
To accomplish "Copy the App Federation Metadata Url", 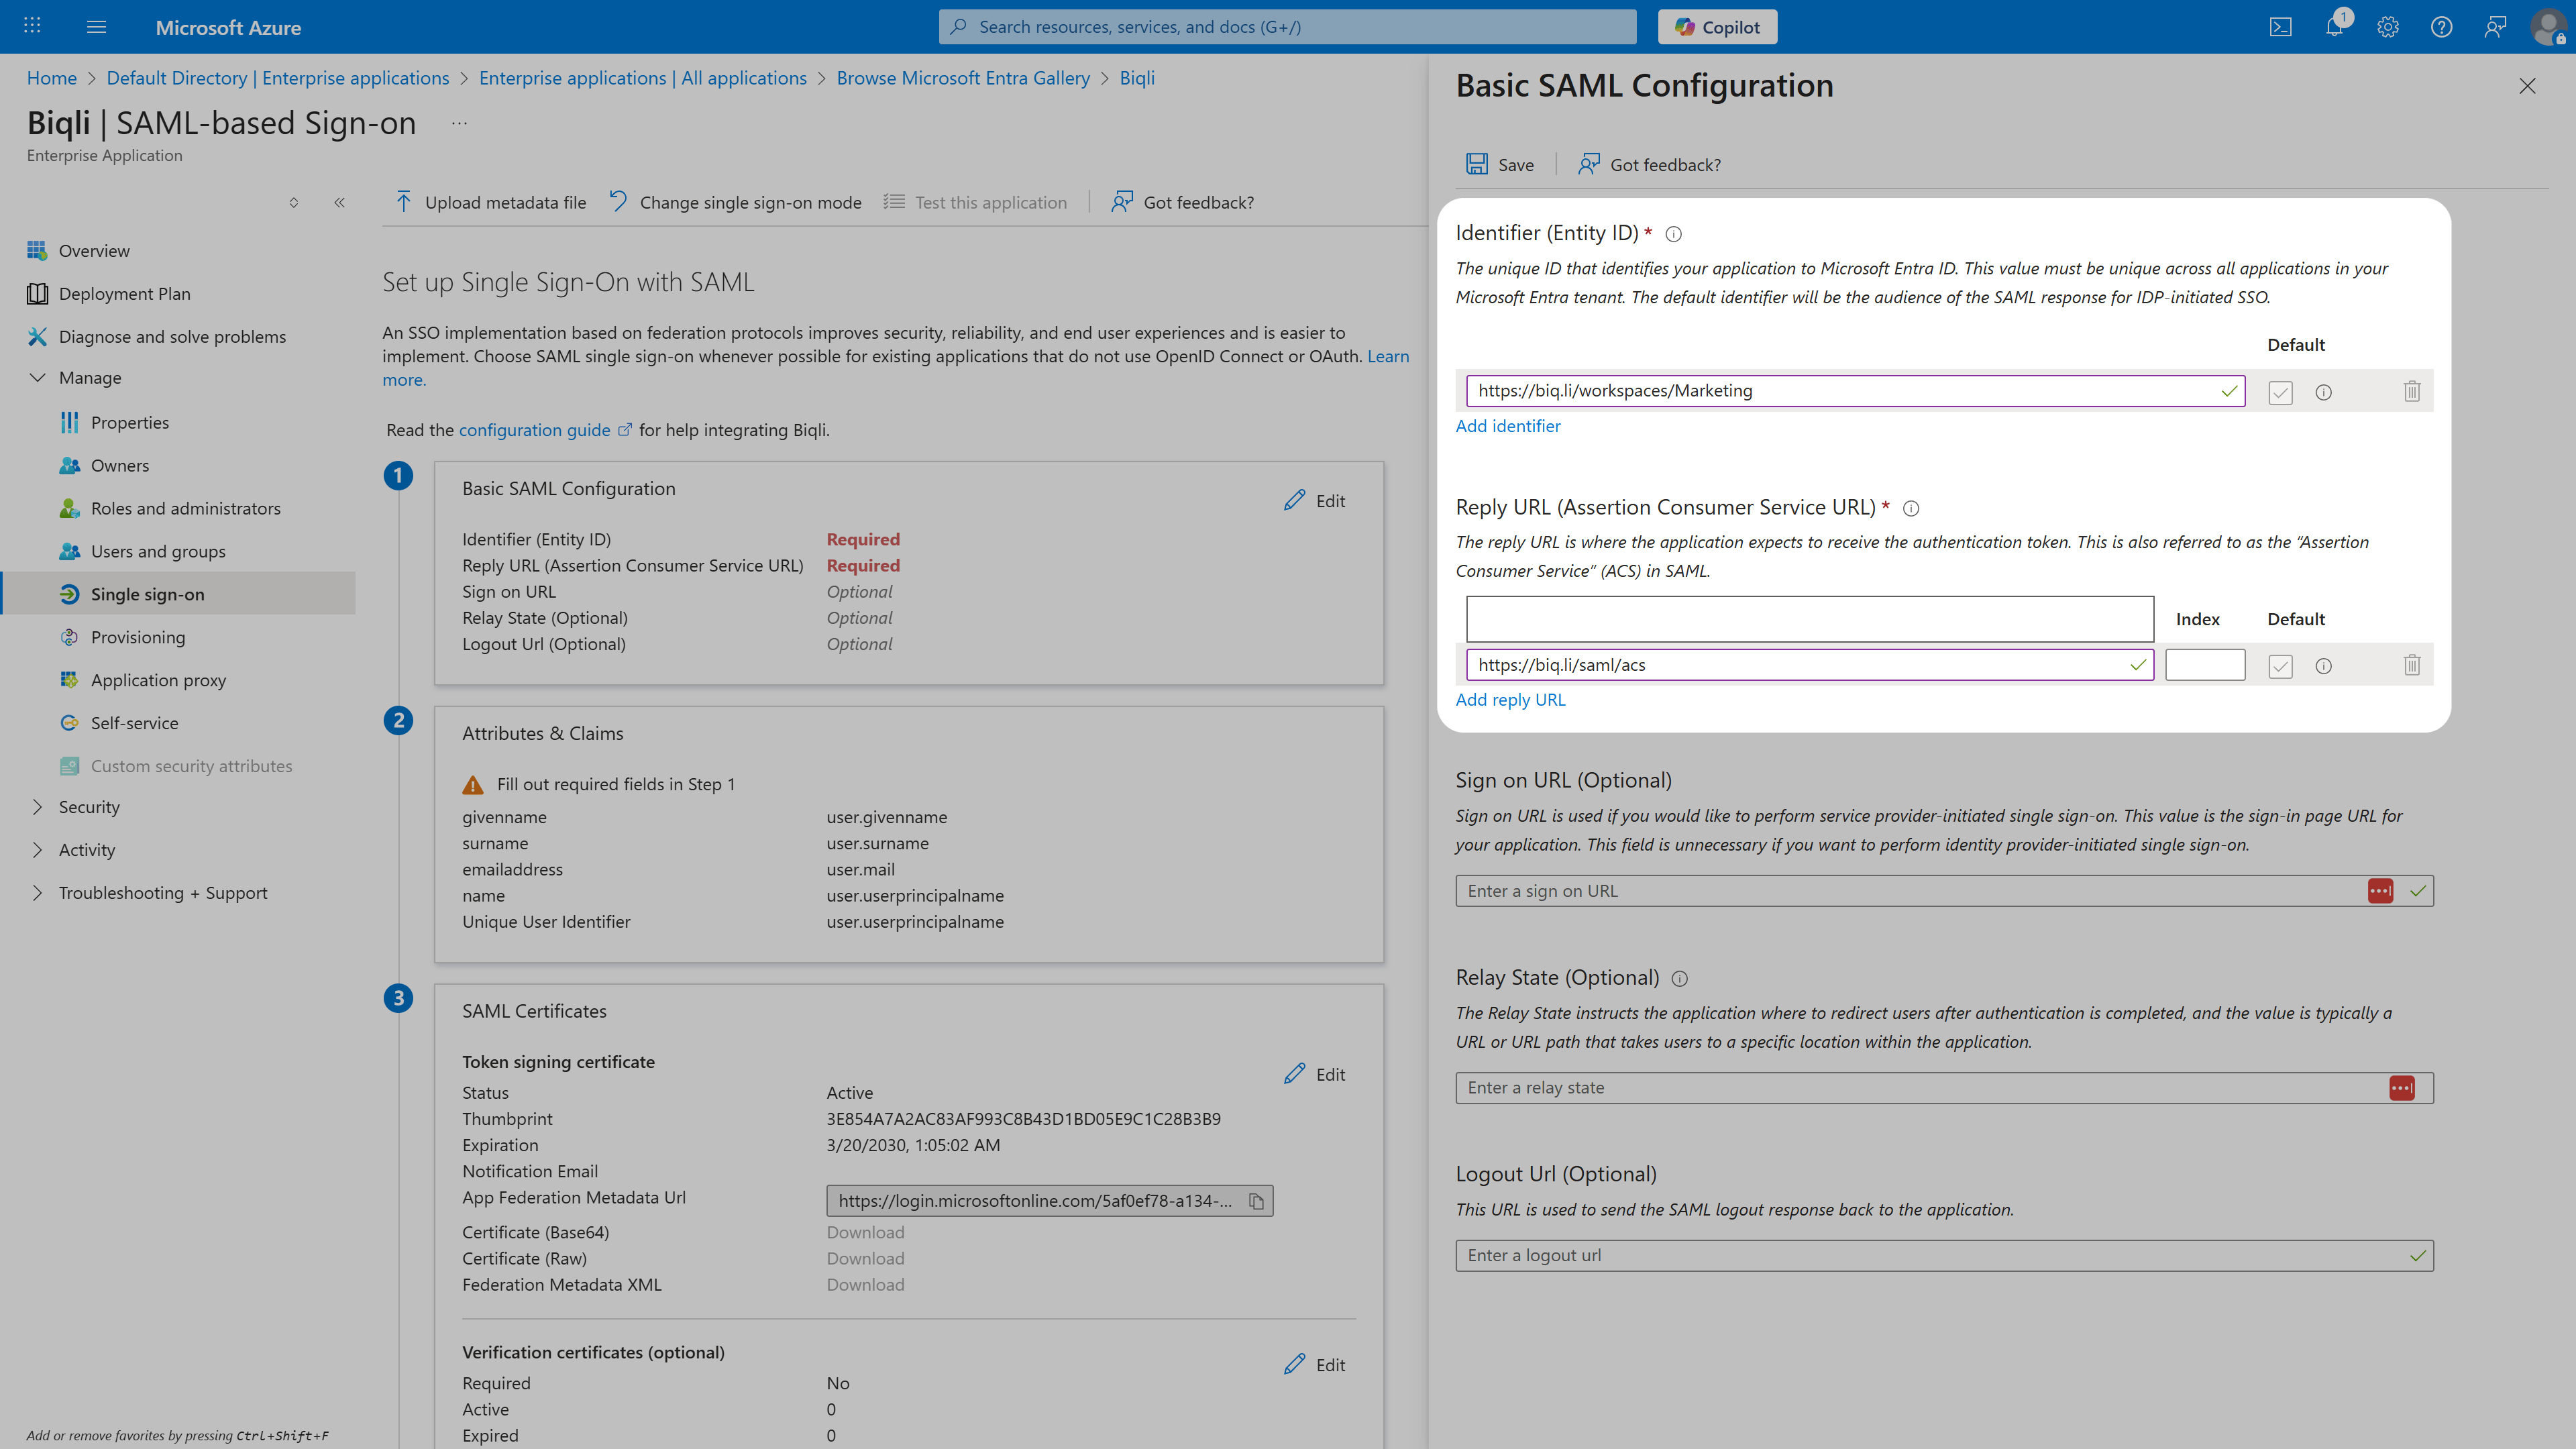I will click(1256, 1202).
